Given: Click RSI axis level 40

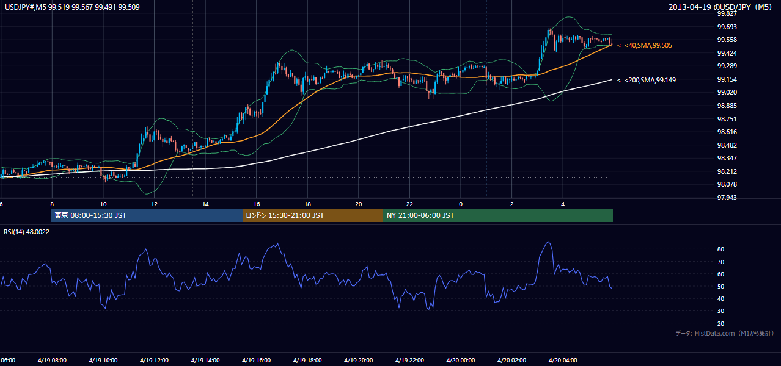Looking at the screenshot, I should coord(721,298).
